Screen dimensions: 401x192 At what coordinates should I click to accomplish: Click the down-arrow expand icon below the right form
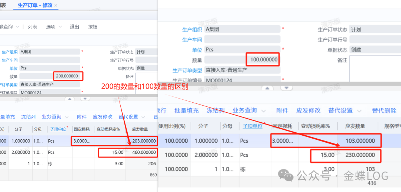point(286,88)
